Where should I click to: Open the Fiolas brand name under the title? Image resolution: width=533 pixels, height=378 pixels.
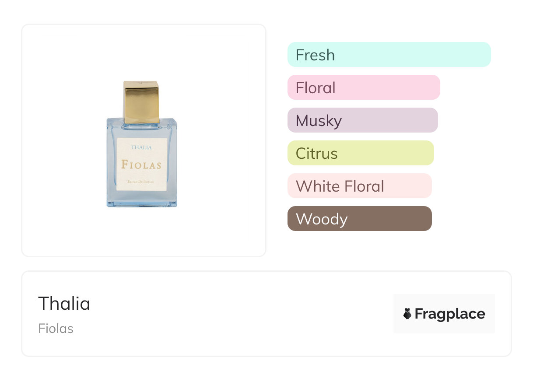[x=56, y=329]
